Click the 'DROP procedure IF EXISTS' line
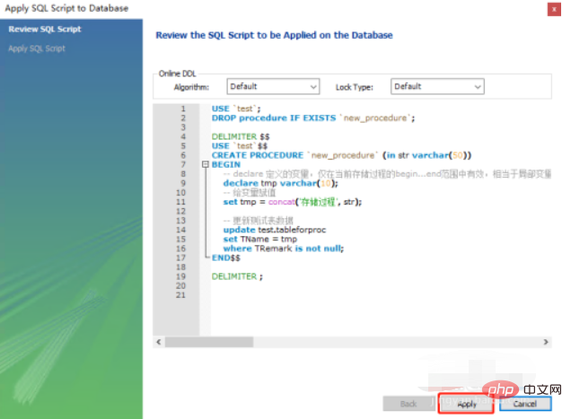This screenshot has width=571, height=419. click(313, 118)
